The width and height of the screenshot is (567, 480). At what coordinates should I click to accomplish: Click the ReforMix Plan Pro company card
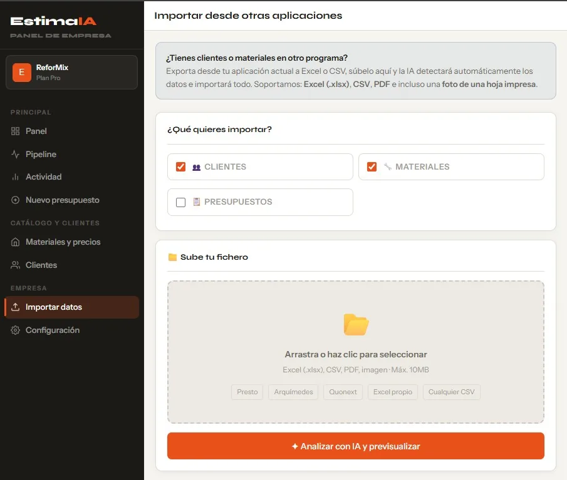[x=71, y=72]
